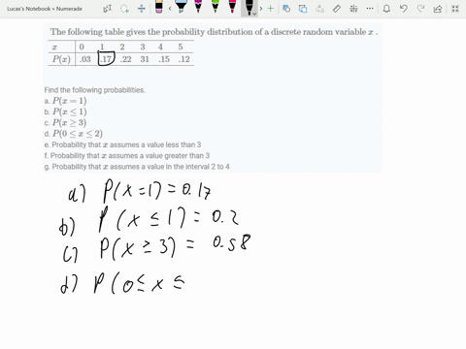Select the text selection tool
The width and height of the screenshot is (466, 349).
[108, 9]
